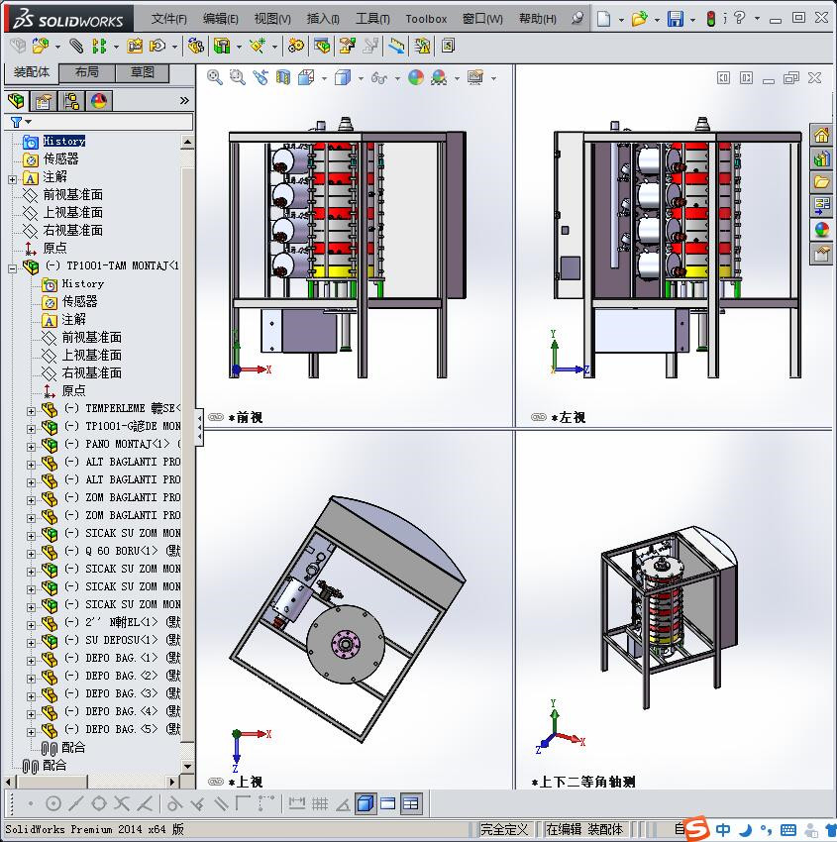Click the Rebuild traffic light icon
The width and height of the screenshot is (837, 842).
711,19
